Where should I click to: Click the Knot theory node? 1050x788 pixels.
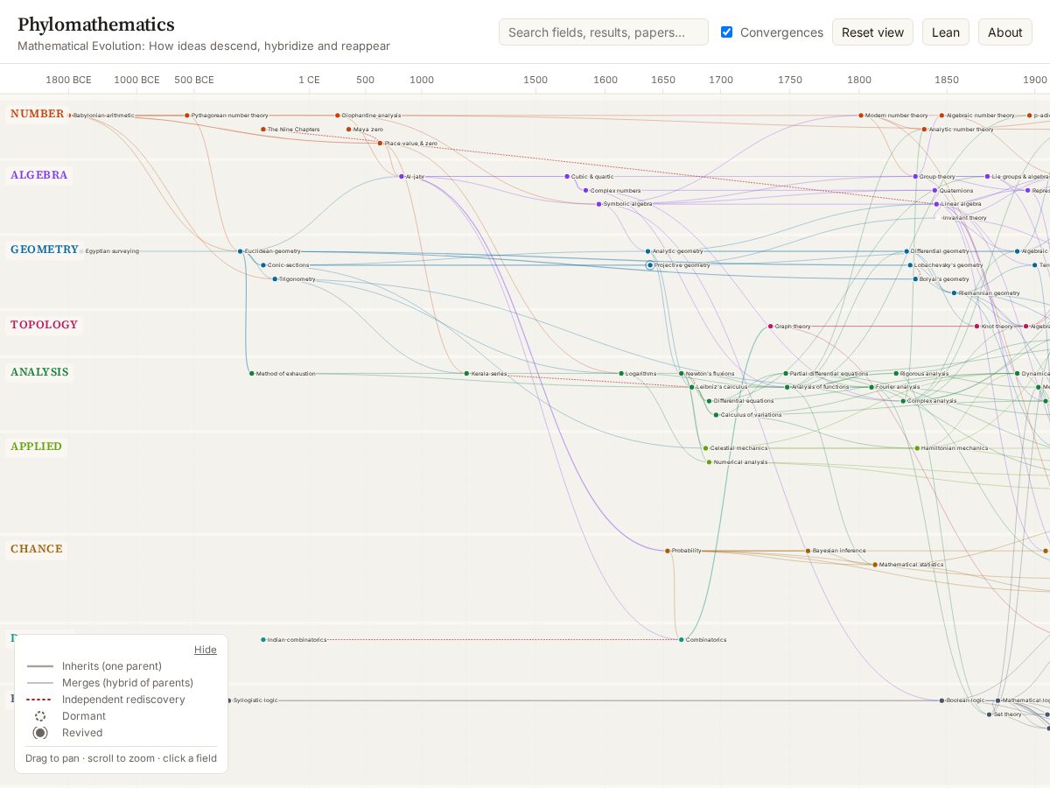pyautogui.click(x=977, y=327)
